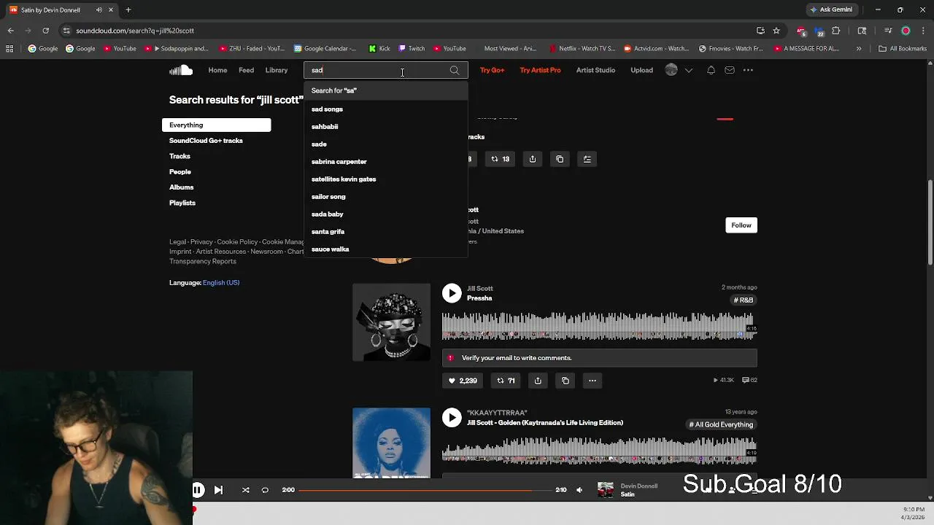The height and width of the screenshot is (525, 934).
Task: Filter results by Albums
Action: click(x=182, y=187)
